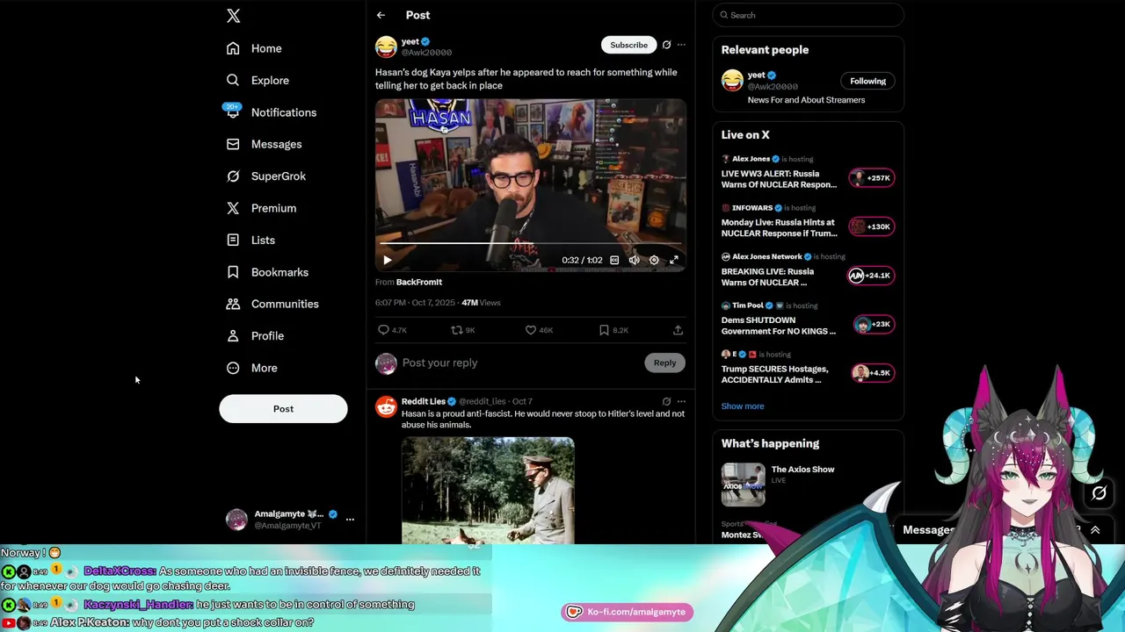Click the post timestamp 6:07 PM Oct 7, 2025
Viewport: 1125px width, 632px height.
point(415,303)
